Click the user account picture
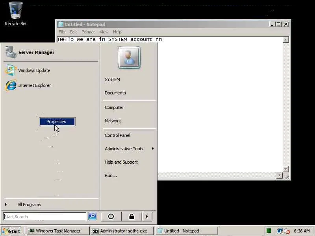 (129, 57)
